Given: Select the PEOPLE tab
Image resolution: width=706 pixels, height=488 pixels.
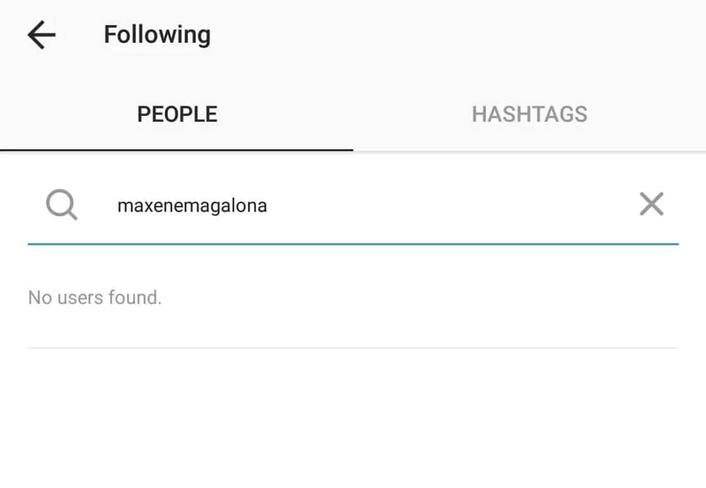Looking at the screenshot, I should click(x=177, y=114).
